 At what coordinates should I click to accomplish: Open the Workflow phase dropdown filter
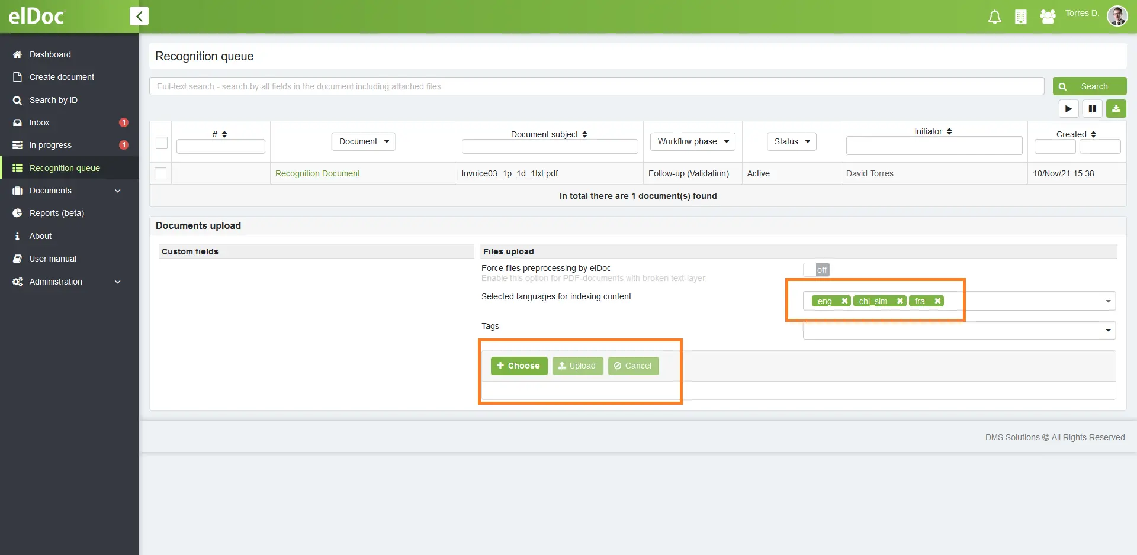tap(692, 141)
